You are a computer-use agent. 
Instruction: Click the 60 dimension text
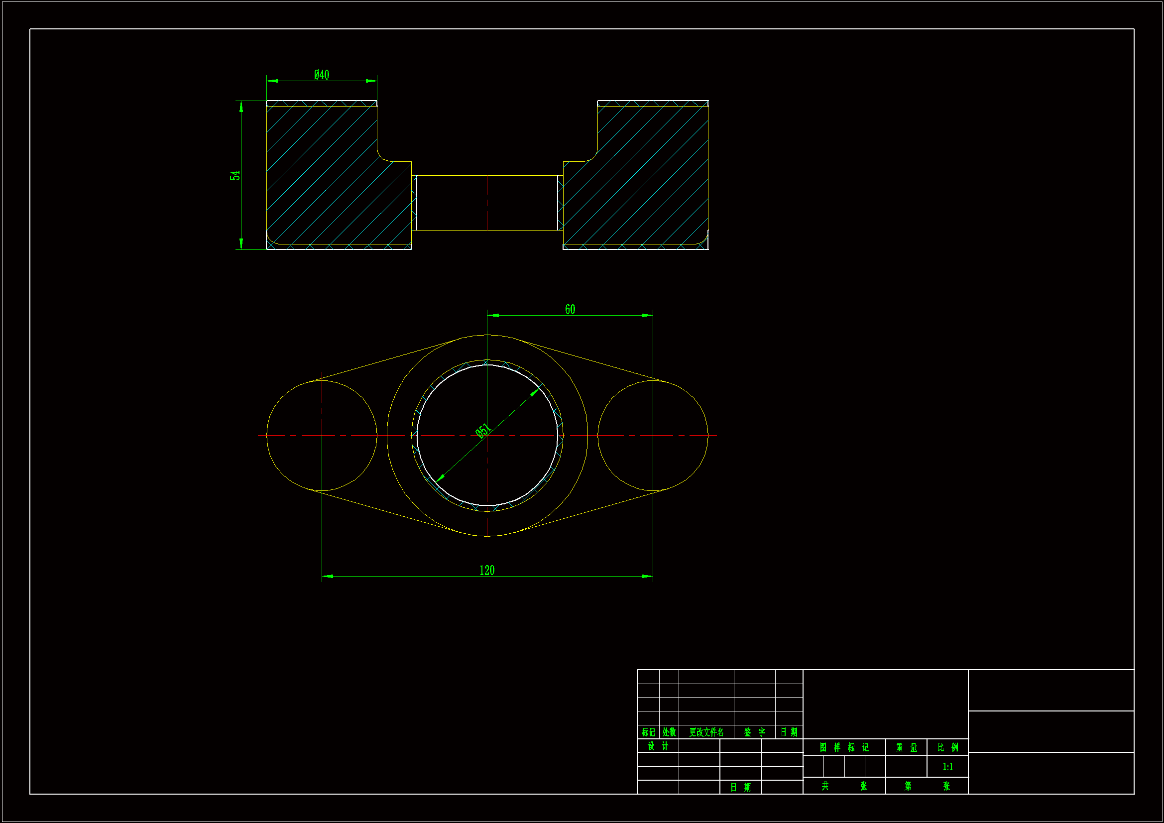(570, 309)
